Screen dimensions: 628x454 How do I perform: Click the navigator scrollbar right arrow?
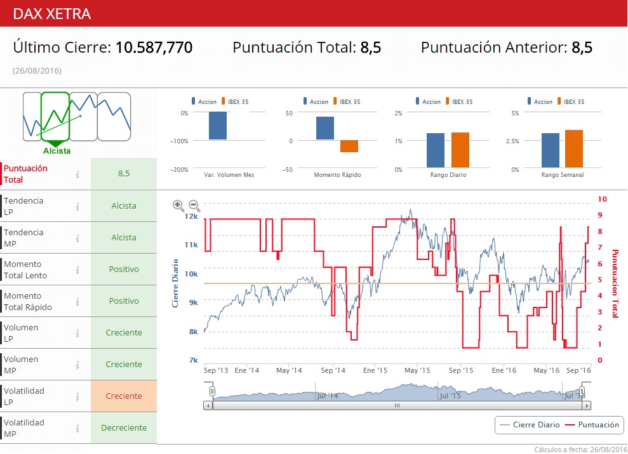(586, 406)
